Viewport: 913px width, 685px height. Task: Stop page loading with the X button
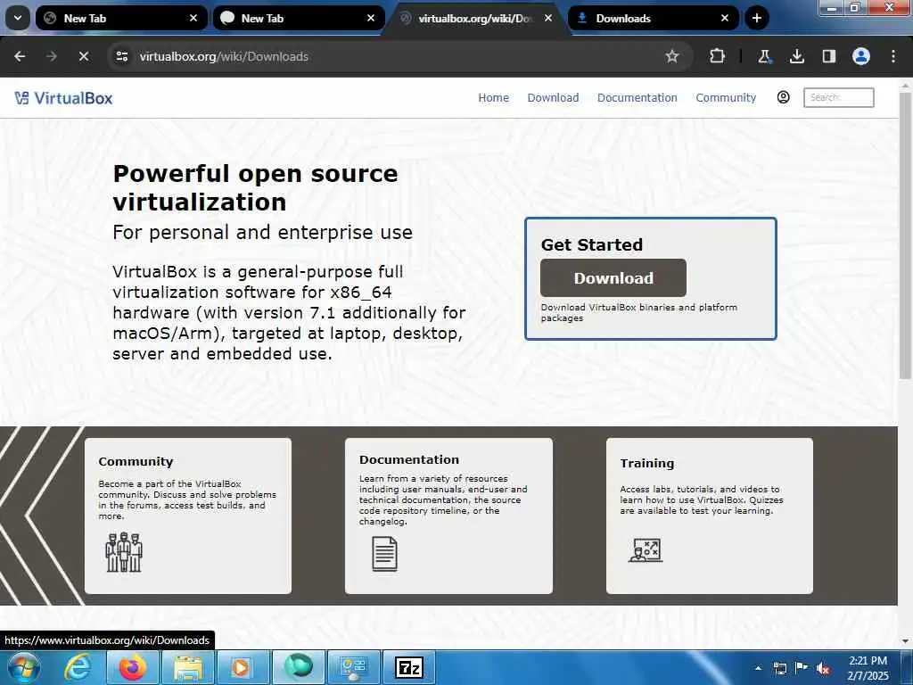coord(83,56)
